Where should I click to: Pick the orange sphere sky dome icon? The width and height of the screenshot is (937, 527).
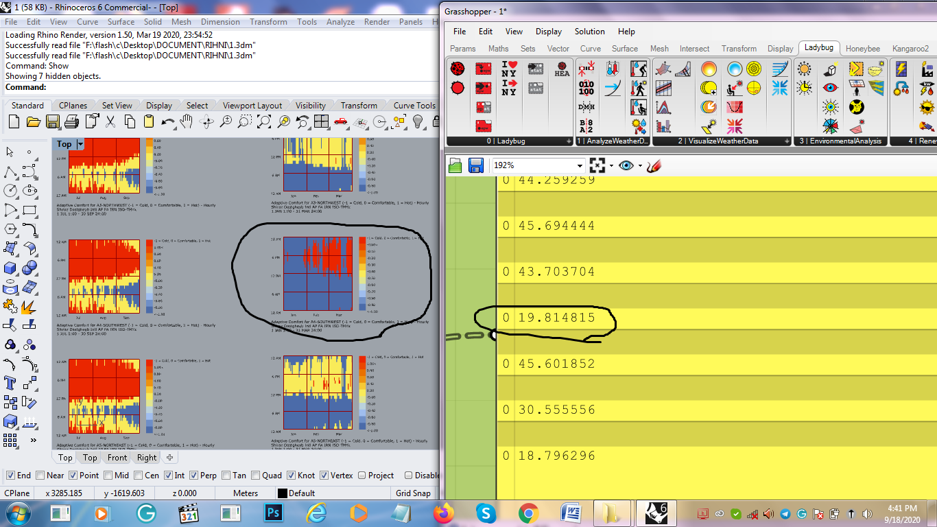(x=709, y=69)
